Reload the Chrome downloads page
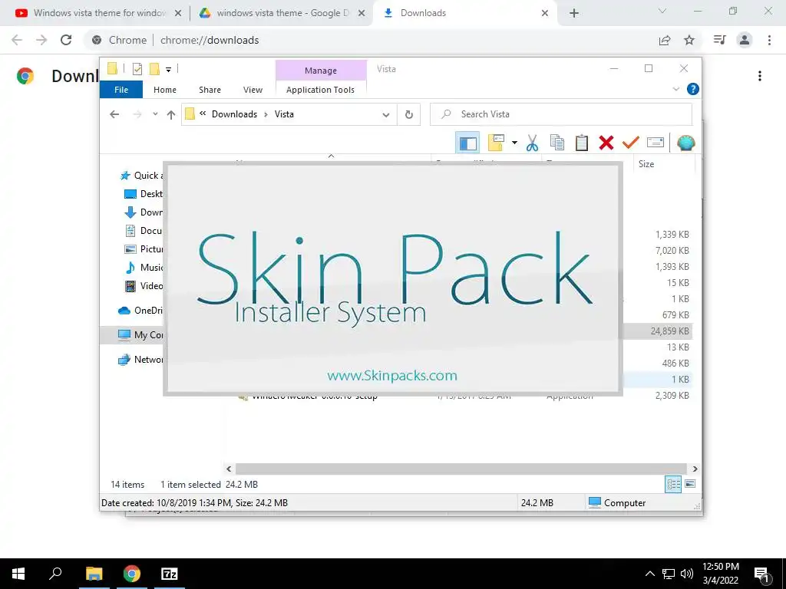Viewport: 786px width, 589px height. click(x=66, y=40)
